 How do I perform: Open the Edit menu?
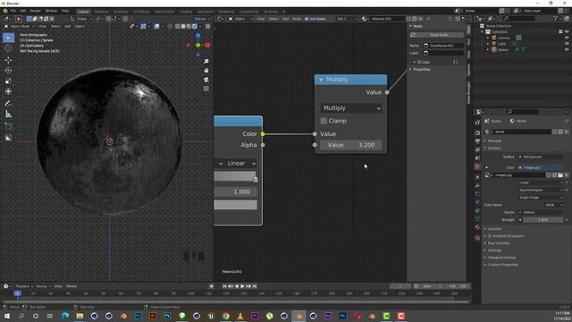(x=23, y=11)
